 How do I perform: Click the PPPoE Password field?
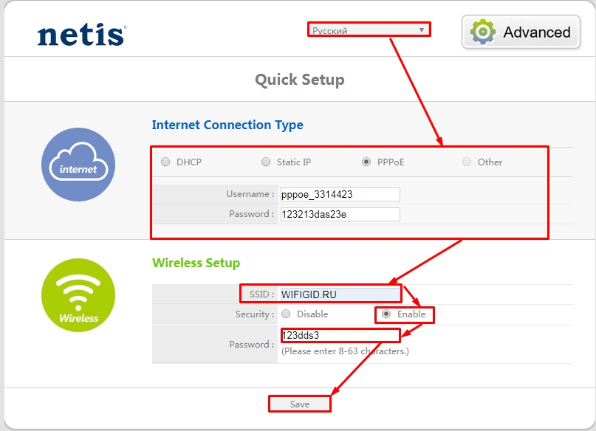point(339,214)
